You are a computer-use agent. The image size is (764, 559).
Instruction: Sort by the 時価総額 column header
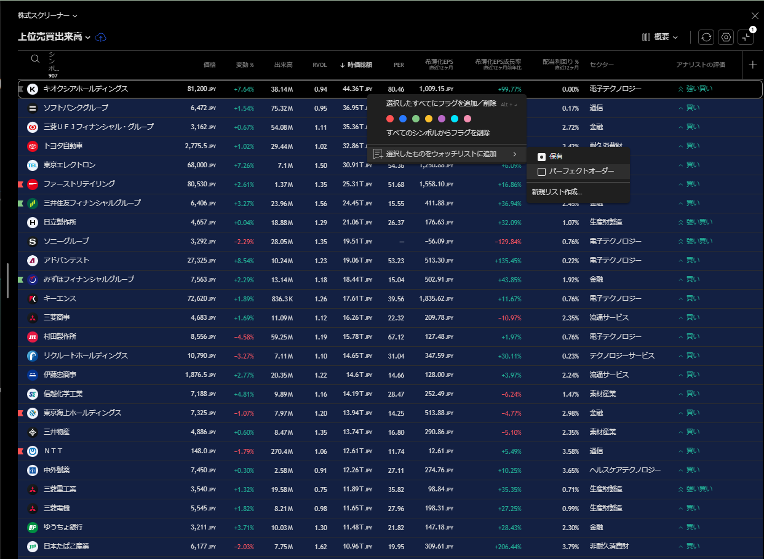(x=356, y=65)
